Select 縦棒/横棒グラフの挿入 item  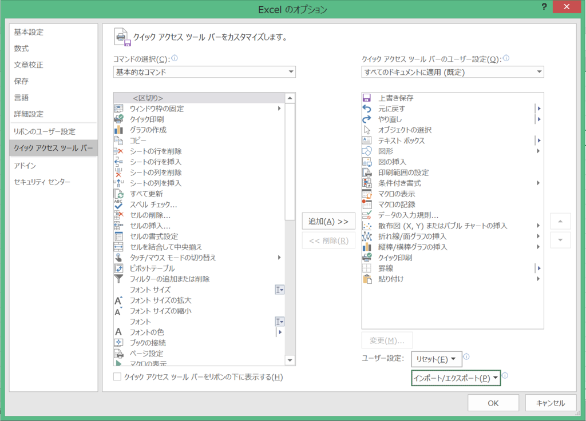(452, 247)
